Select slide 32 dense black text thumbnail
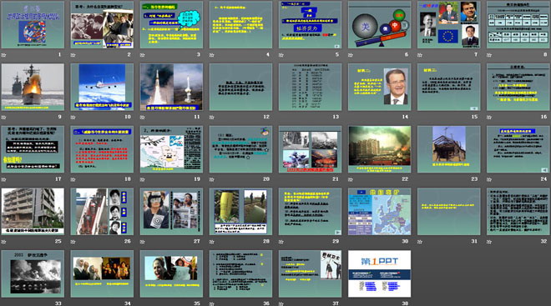Viewport: 551px width, 306px height. pos(518,211)
